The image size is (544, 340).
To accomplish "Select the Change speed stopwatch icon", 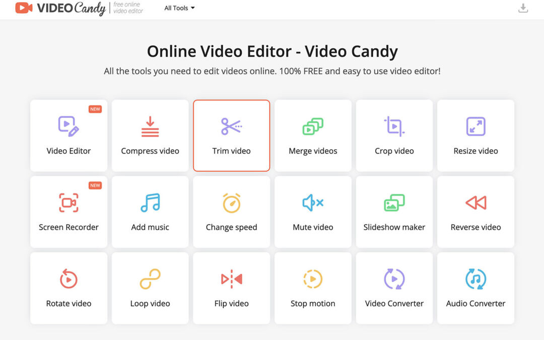I will pyautogui.click(x=231, y=202).
